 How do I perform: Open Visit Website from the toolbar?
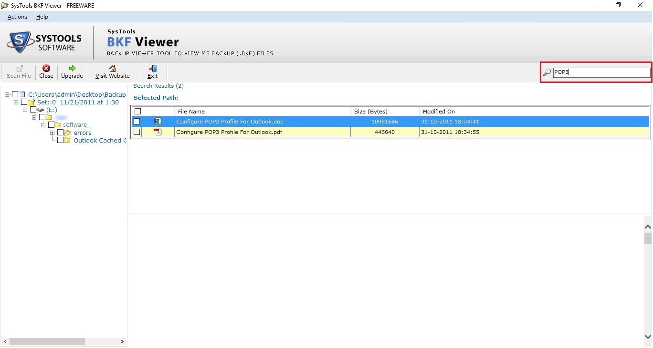(112, 72)
